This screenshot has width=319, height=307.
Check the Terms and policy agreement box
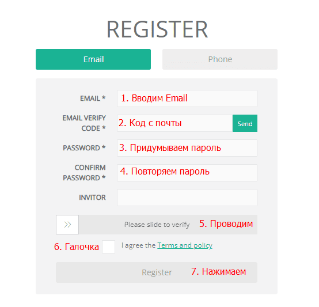(108, 247)
